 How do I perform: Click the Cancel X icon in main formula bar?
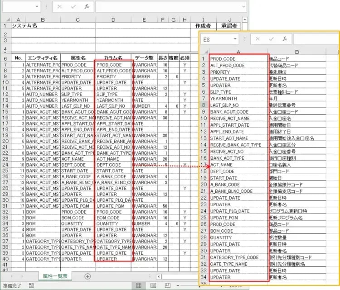click(60, 8)
